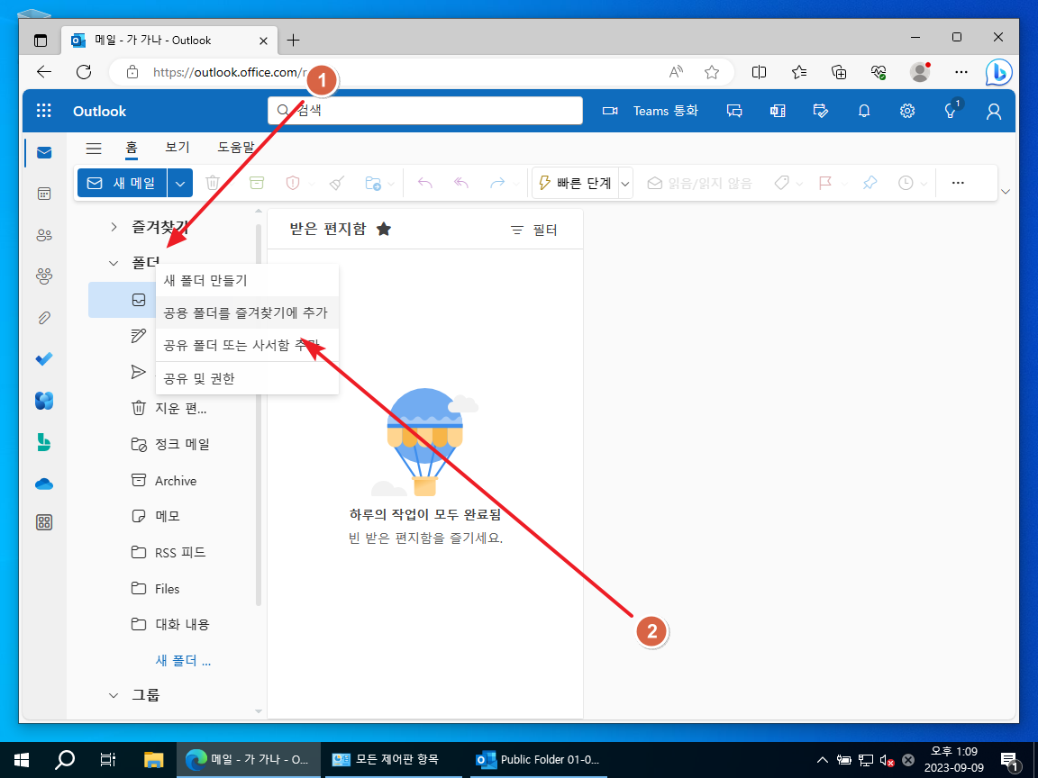The height and width of the screenshot is (778, 1038).
Task: Open the My Day calendar-check icon
Action: (x=820, y=111)
